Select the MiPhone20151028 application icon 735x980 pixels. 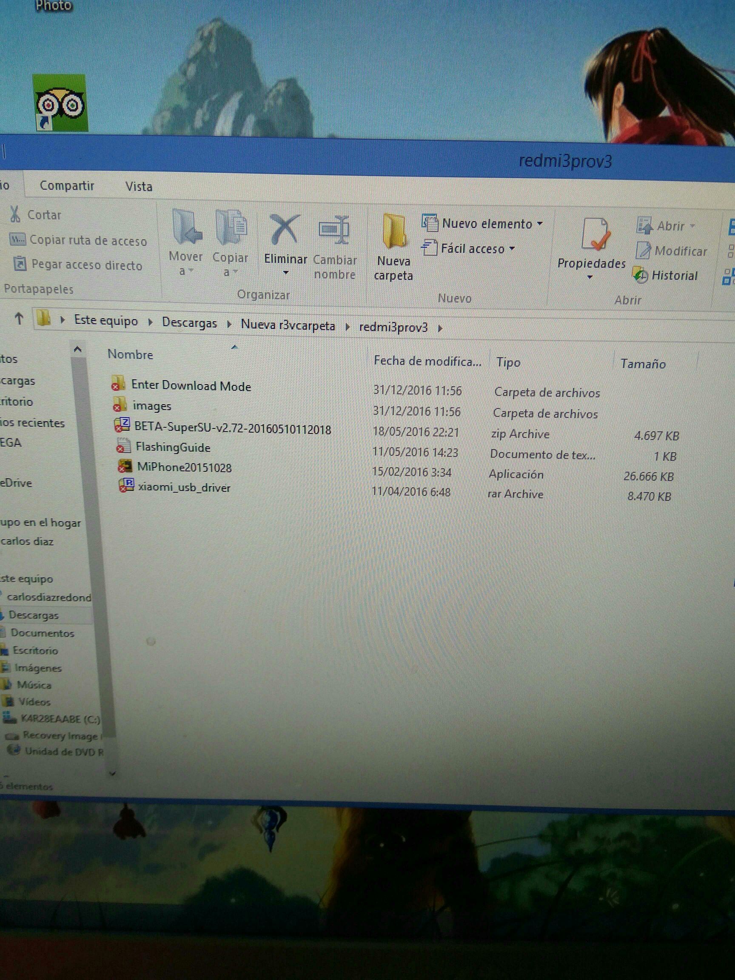point(125,466)
